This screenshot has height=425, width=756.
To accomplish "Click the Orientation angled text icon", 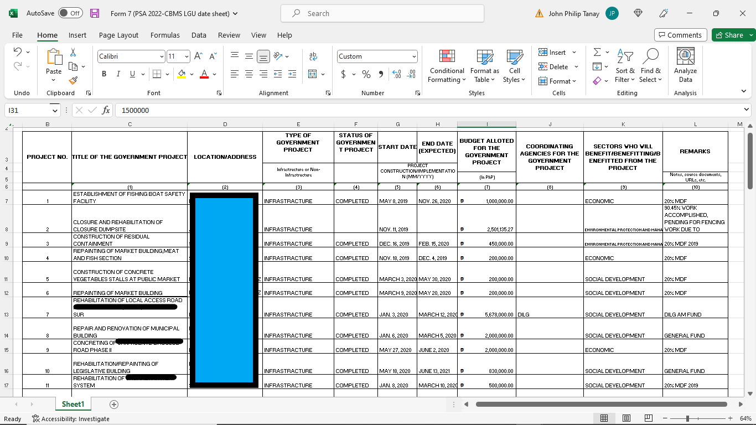I will click(278, 56).
